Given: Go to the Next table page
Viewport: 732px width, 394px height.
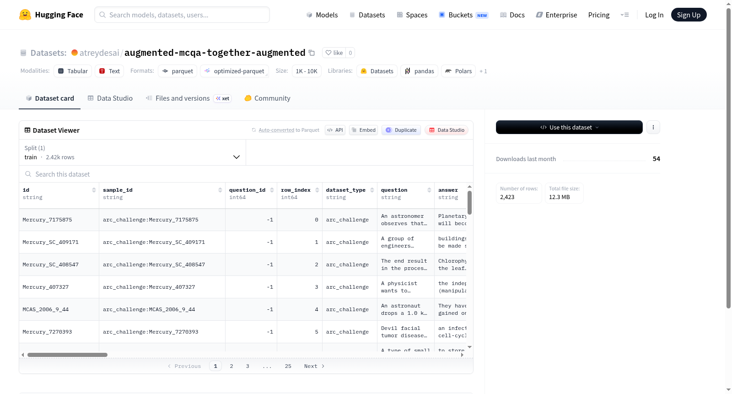Looking at the screenshot, I should click(314, 366).
